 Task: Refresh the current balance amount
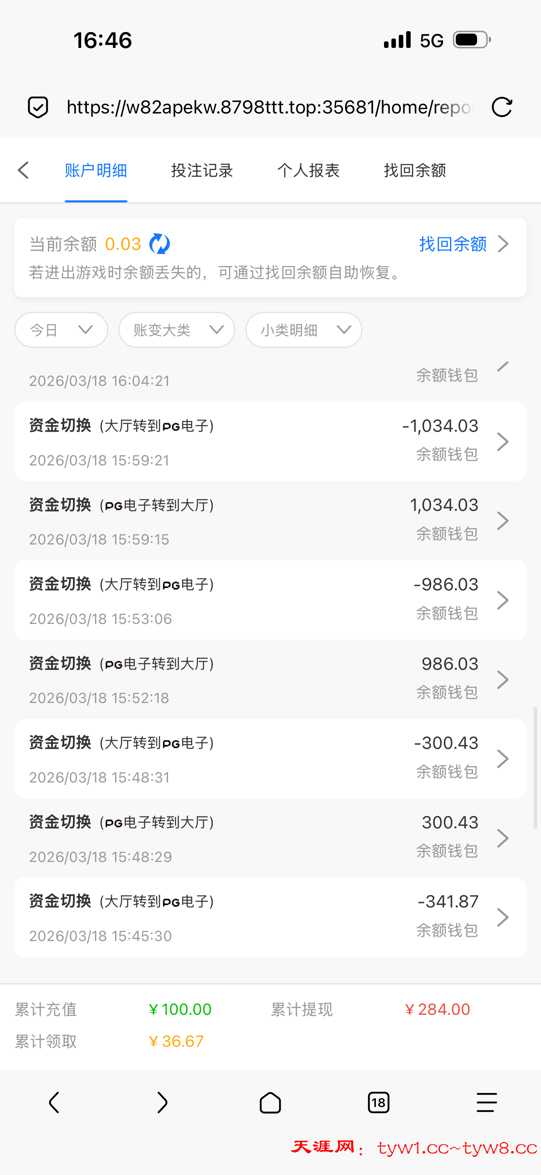pyautogui.click(x=160, y=244)
